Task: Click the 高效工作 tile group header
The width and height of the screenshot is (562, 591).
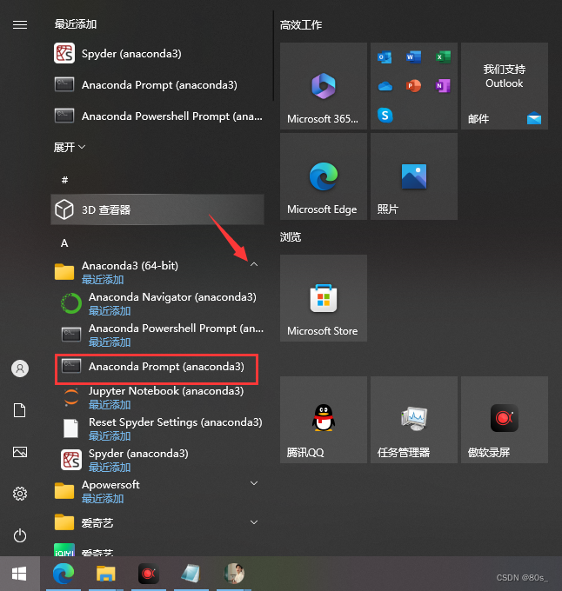Action: 301,25
